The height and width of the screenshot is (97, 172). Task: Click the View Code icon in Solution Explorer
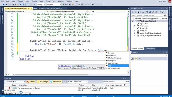[x=160, y=12]
